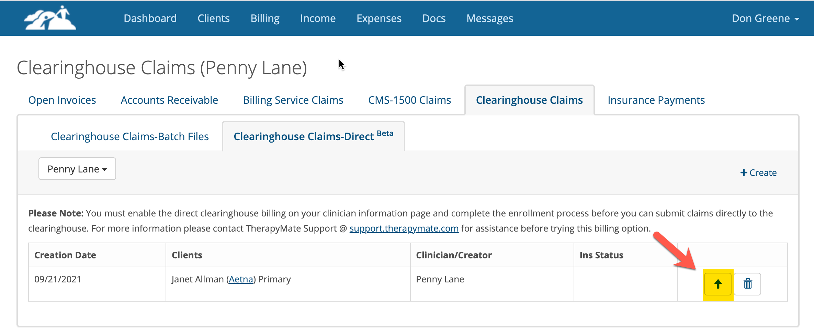Go to the Expenses page
814x336 pixels.
click(x=379, y=18)
